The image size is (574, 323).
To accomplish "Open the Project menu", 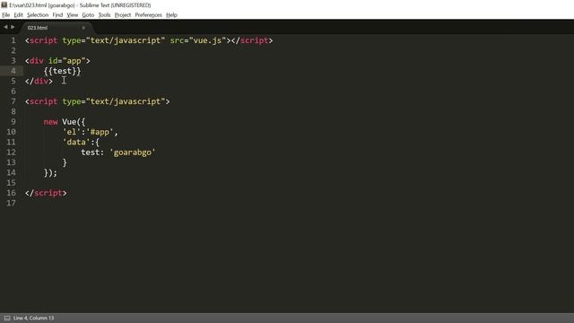I will coord(123,15).
